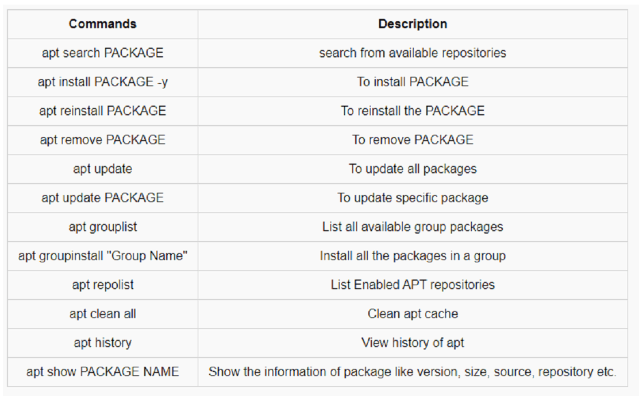Screen dimensions: 639x396
Task: Select the "apt repolist" command cell
Action: (x=102, y=285)
